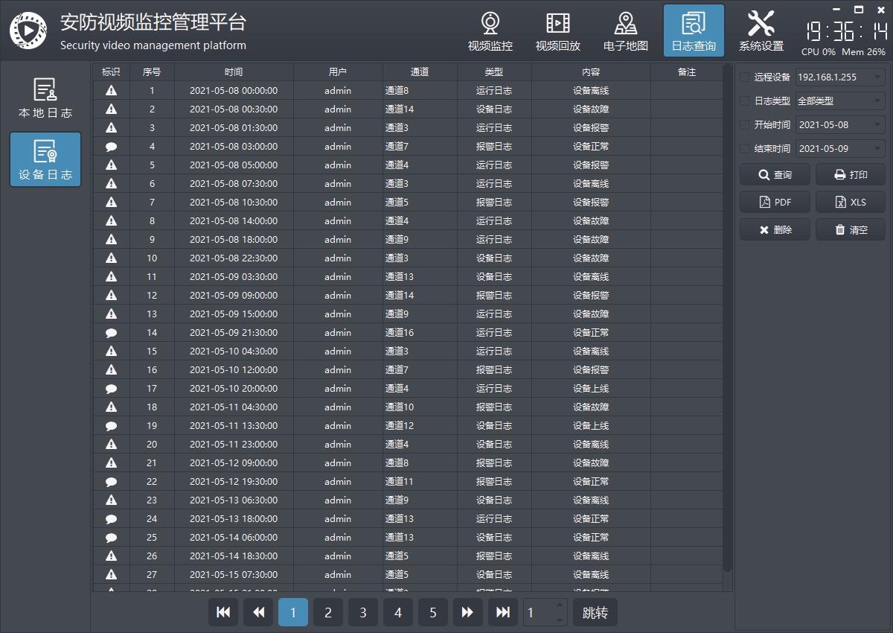Open the 系统设置 system settings module
893x633 pixels.
coord(761,31)
